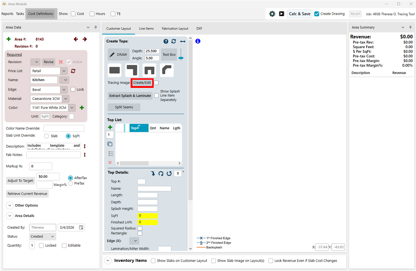Expand Inventory Items section
Image resolution: width=416 pixels, height=271 pixels.
pos(107,261)
